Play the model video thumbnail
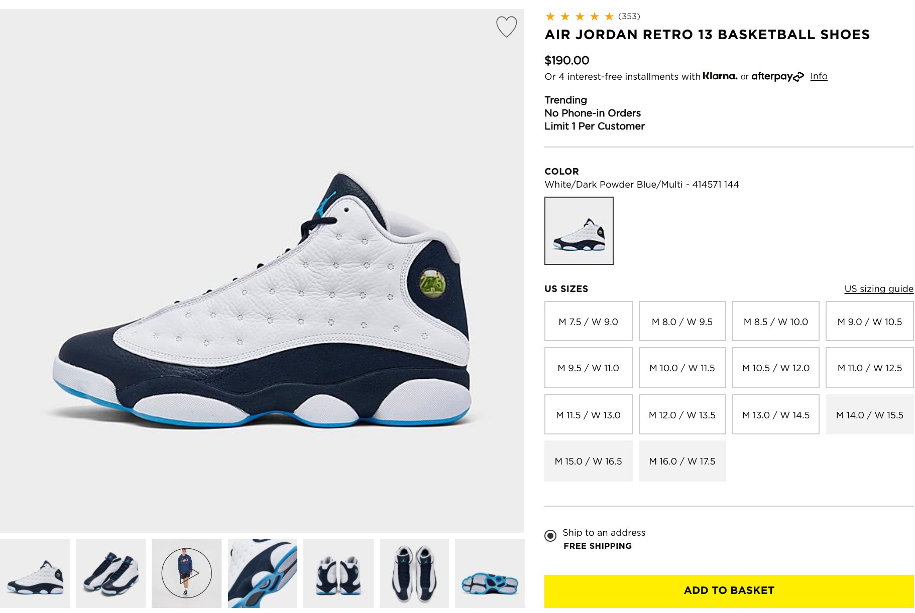Viewport: 915px width, 613px height. [186, 573]
